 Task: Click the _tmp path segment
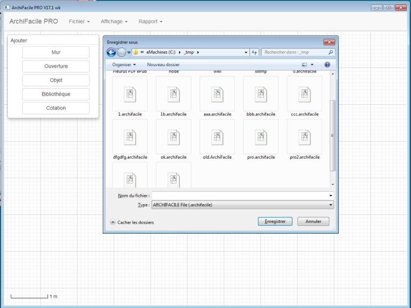[189, 52]
